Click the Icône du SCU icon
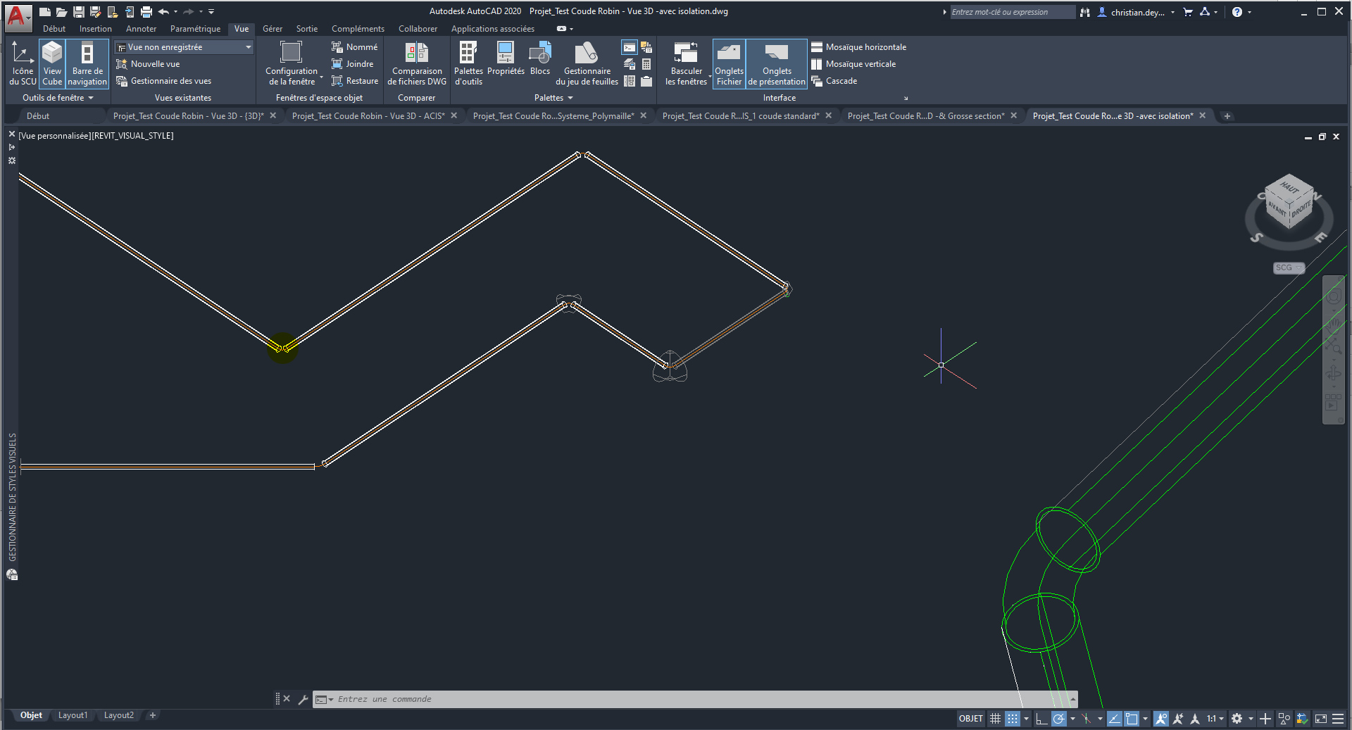 (23, 63)
